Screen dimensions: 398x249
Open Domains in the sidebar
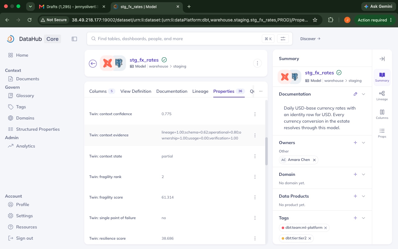(x=25, y=118)
